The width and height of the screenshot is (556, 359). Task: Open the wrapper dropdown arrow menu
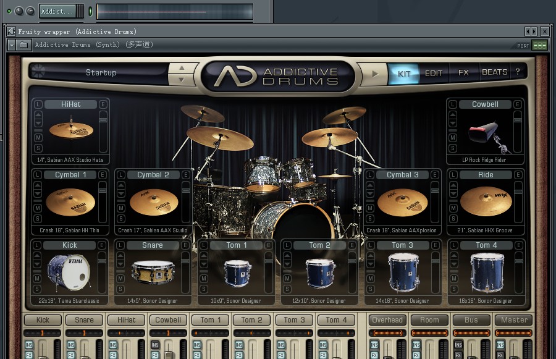click(12, 45)
